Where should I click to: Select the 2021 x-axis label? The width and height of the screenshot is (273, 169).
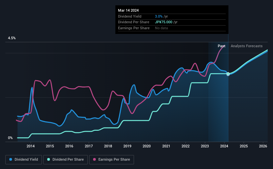tap(166, 146)
